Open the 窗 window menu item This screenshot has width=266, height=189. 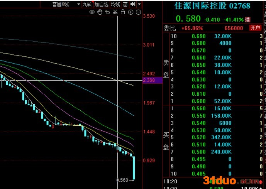125,4
